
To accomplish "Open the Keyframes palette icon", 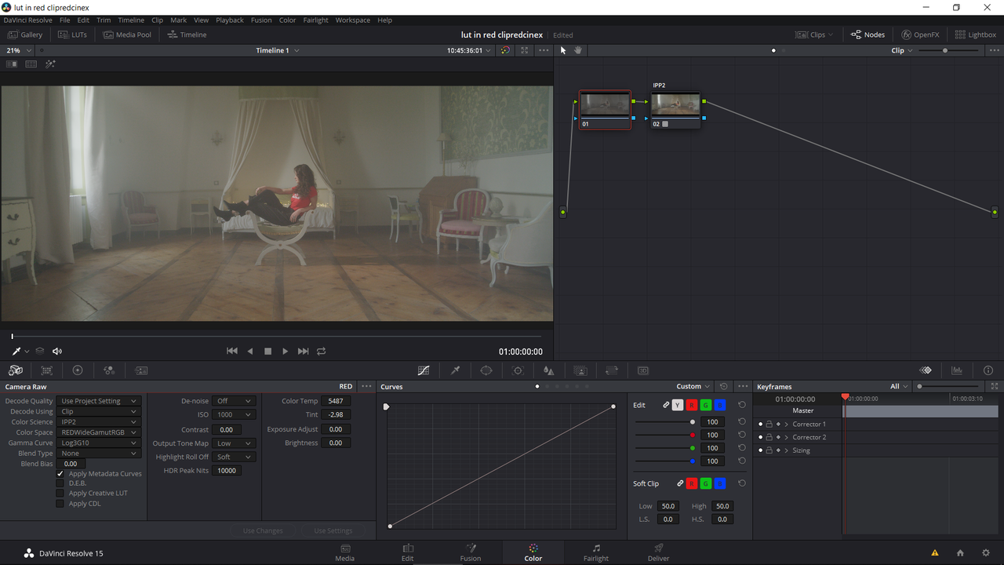I will tap(926, 370).
